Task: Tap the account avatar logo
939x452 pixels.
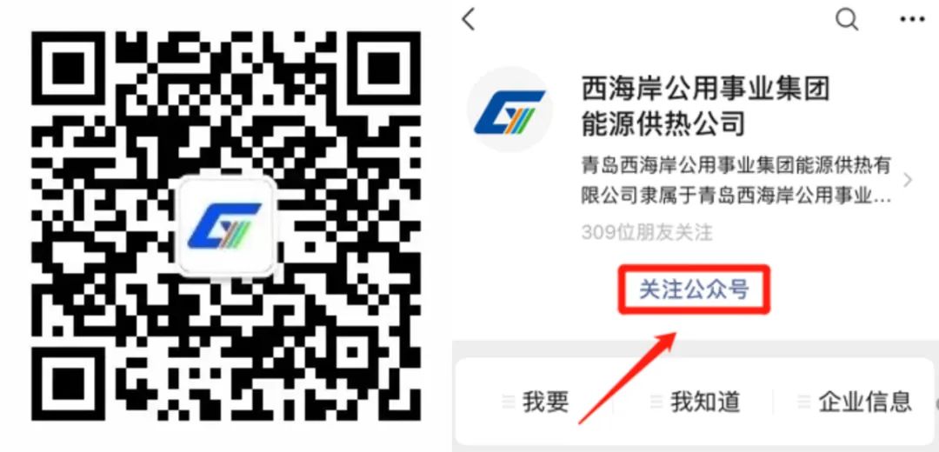Action: 509,109
